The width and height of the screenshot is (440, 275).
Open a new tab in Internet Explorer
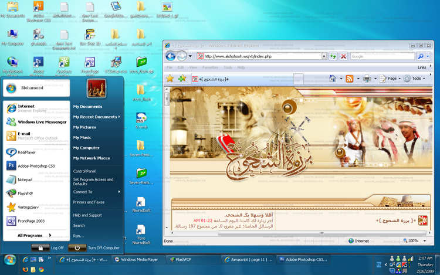click(x=299, y=79)
